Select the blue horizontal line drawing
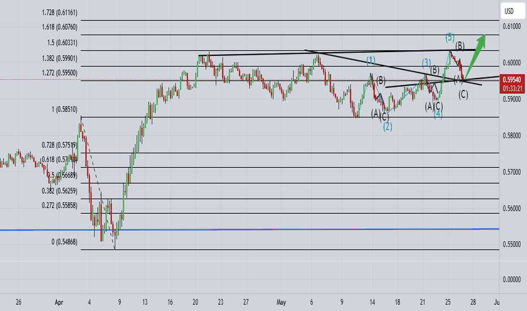The image size is (527, 311). [249, 230]
